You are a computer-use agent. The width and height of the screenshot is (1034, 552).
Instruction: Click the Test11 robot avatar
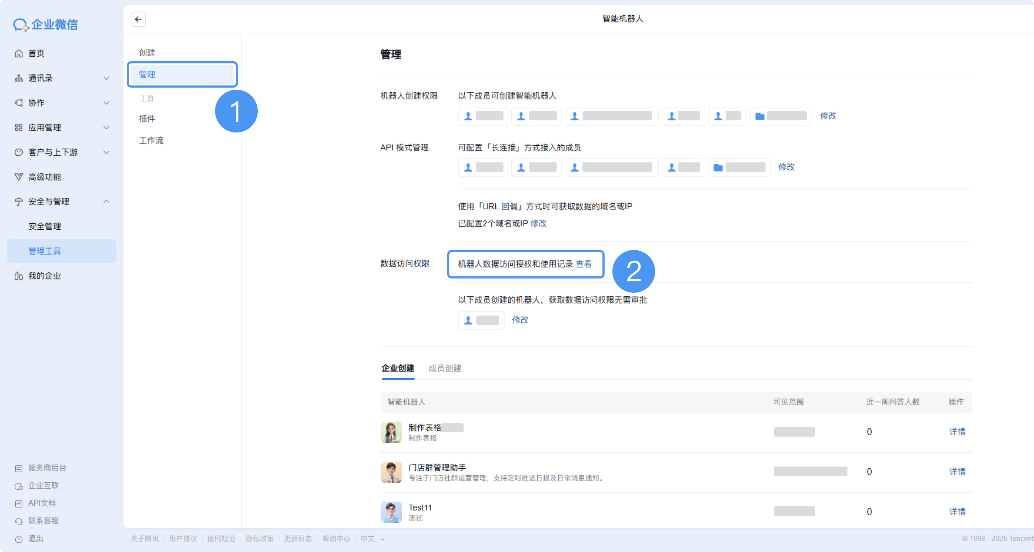pos(391,512)
